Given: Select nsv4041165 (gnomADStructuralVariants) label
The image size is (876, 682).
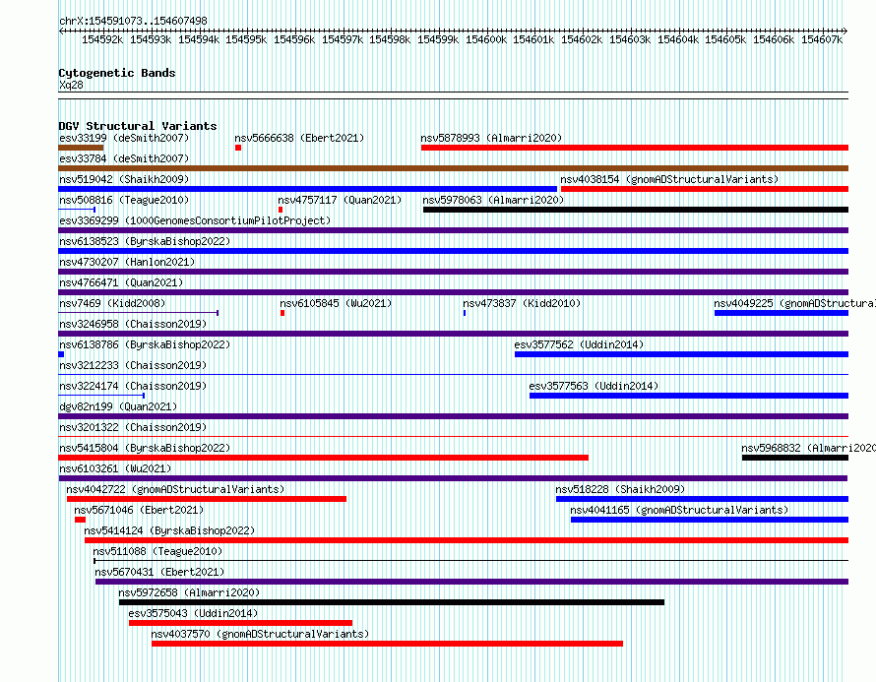Looking at the screenshot, I should [x=679, y=510].
